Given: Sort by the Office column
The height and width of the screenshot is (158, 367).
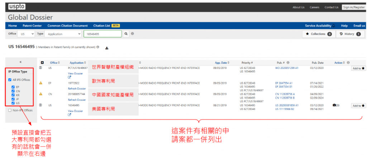Looking at the screenshot, I should (x=55, y=62).
